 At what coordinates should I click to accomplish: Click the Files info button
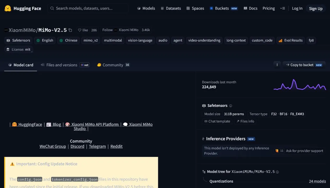point(245,121)
